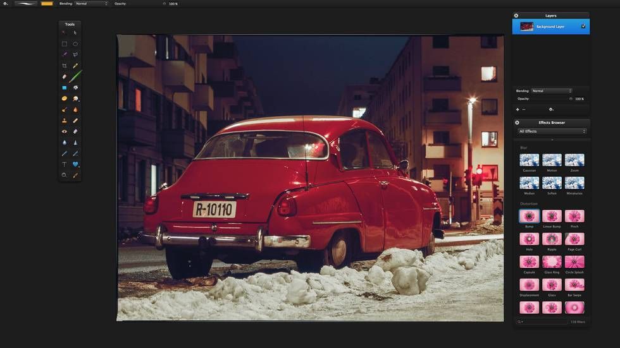Remove layer using the minus button
This screenshot has height=348, width=620.
[524, 109]
